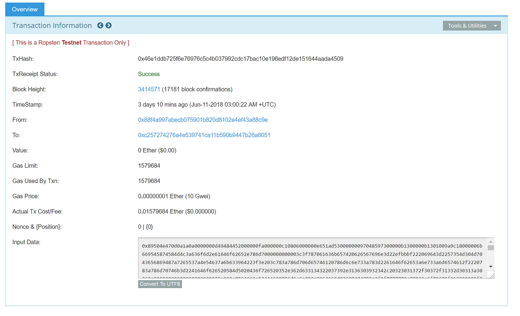This screenshot has height=316, width=520.
Task: Click the 'Gas Price:' label
Action: point(26,196)
